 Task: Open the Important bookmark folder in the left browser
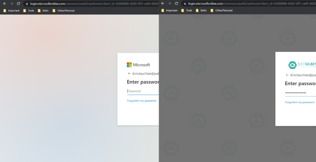11,11
